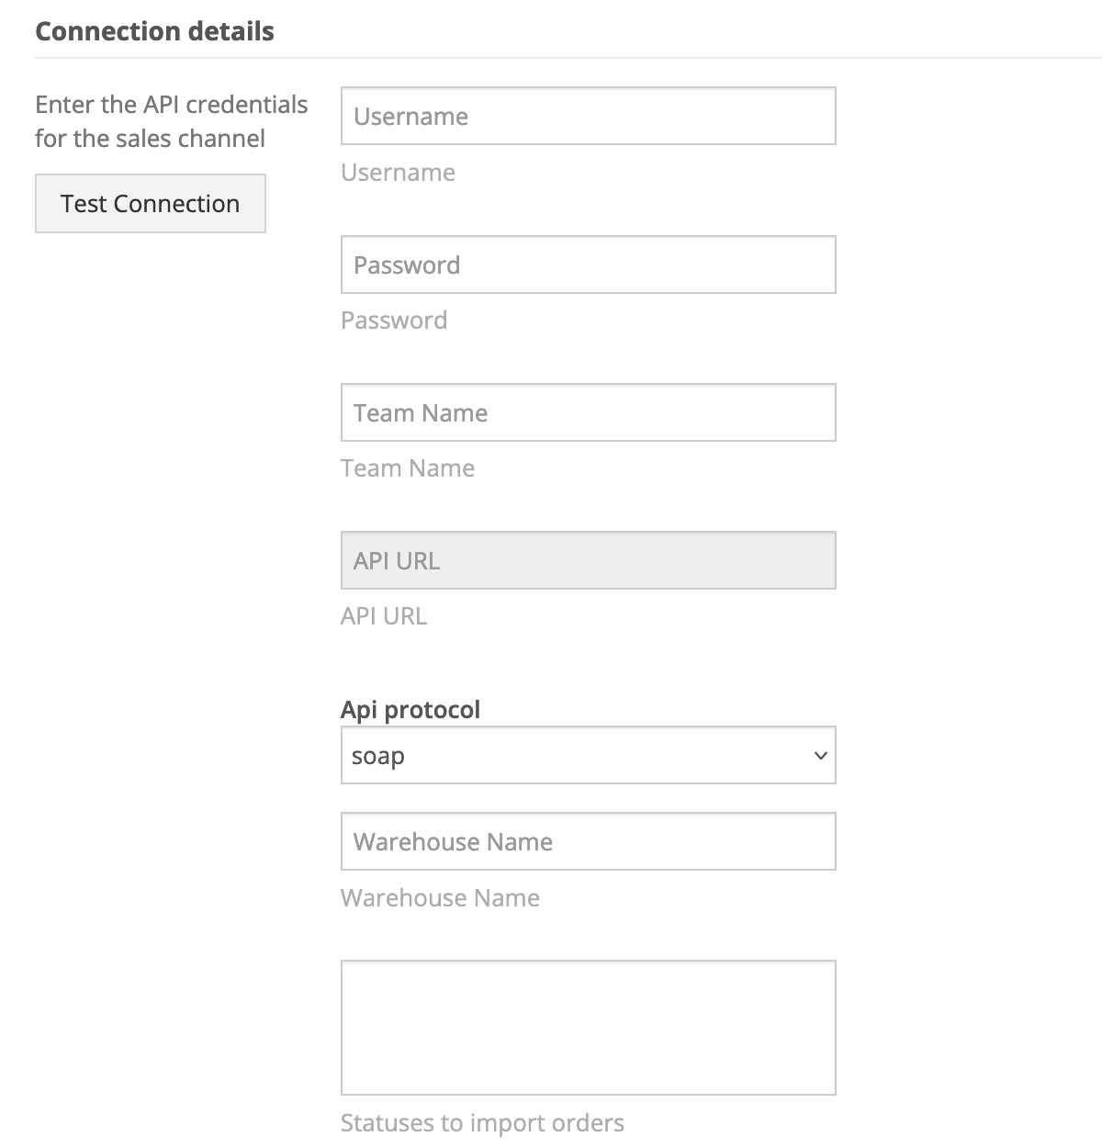Click the grey Warehouse Name caption text
1102x1148 pixels.
click(x=440, y=898)
